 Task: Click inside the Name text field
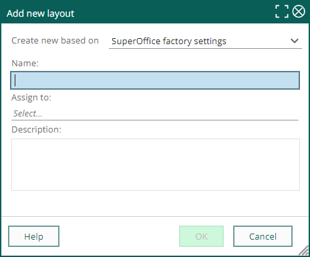tap(155, 80)
